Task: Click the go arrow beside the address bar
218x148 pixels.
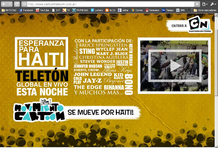Action: coord(196,4)
